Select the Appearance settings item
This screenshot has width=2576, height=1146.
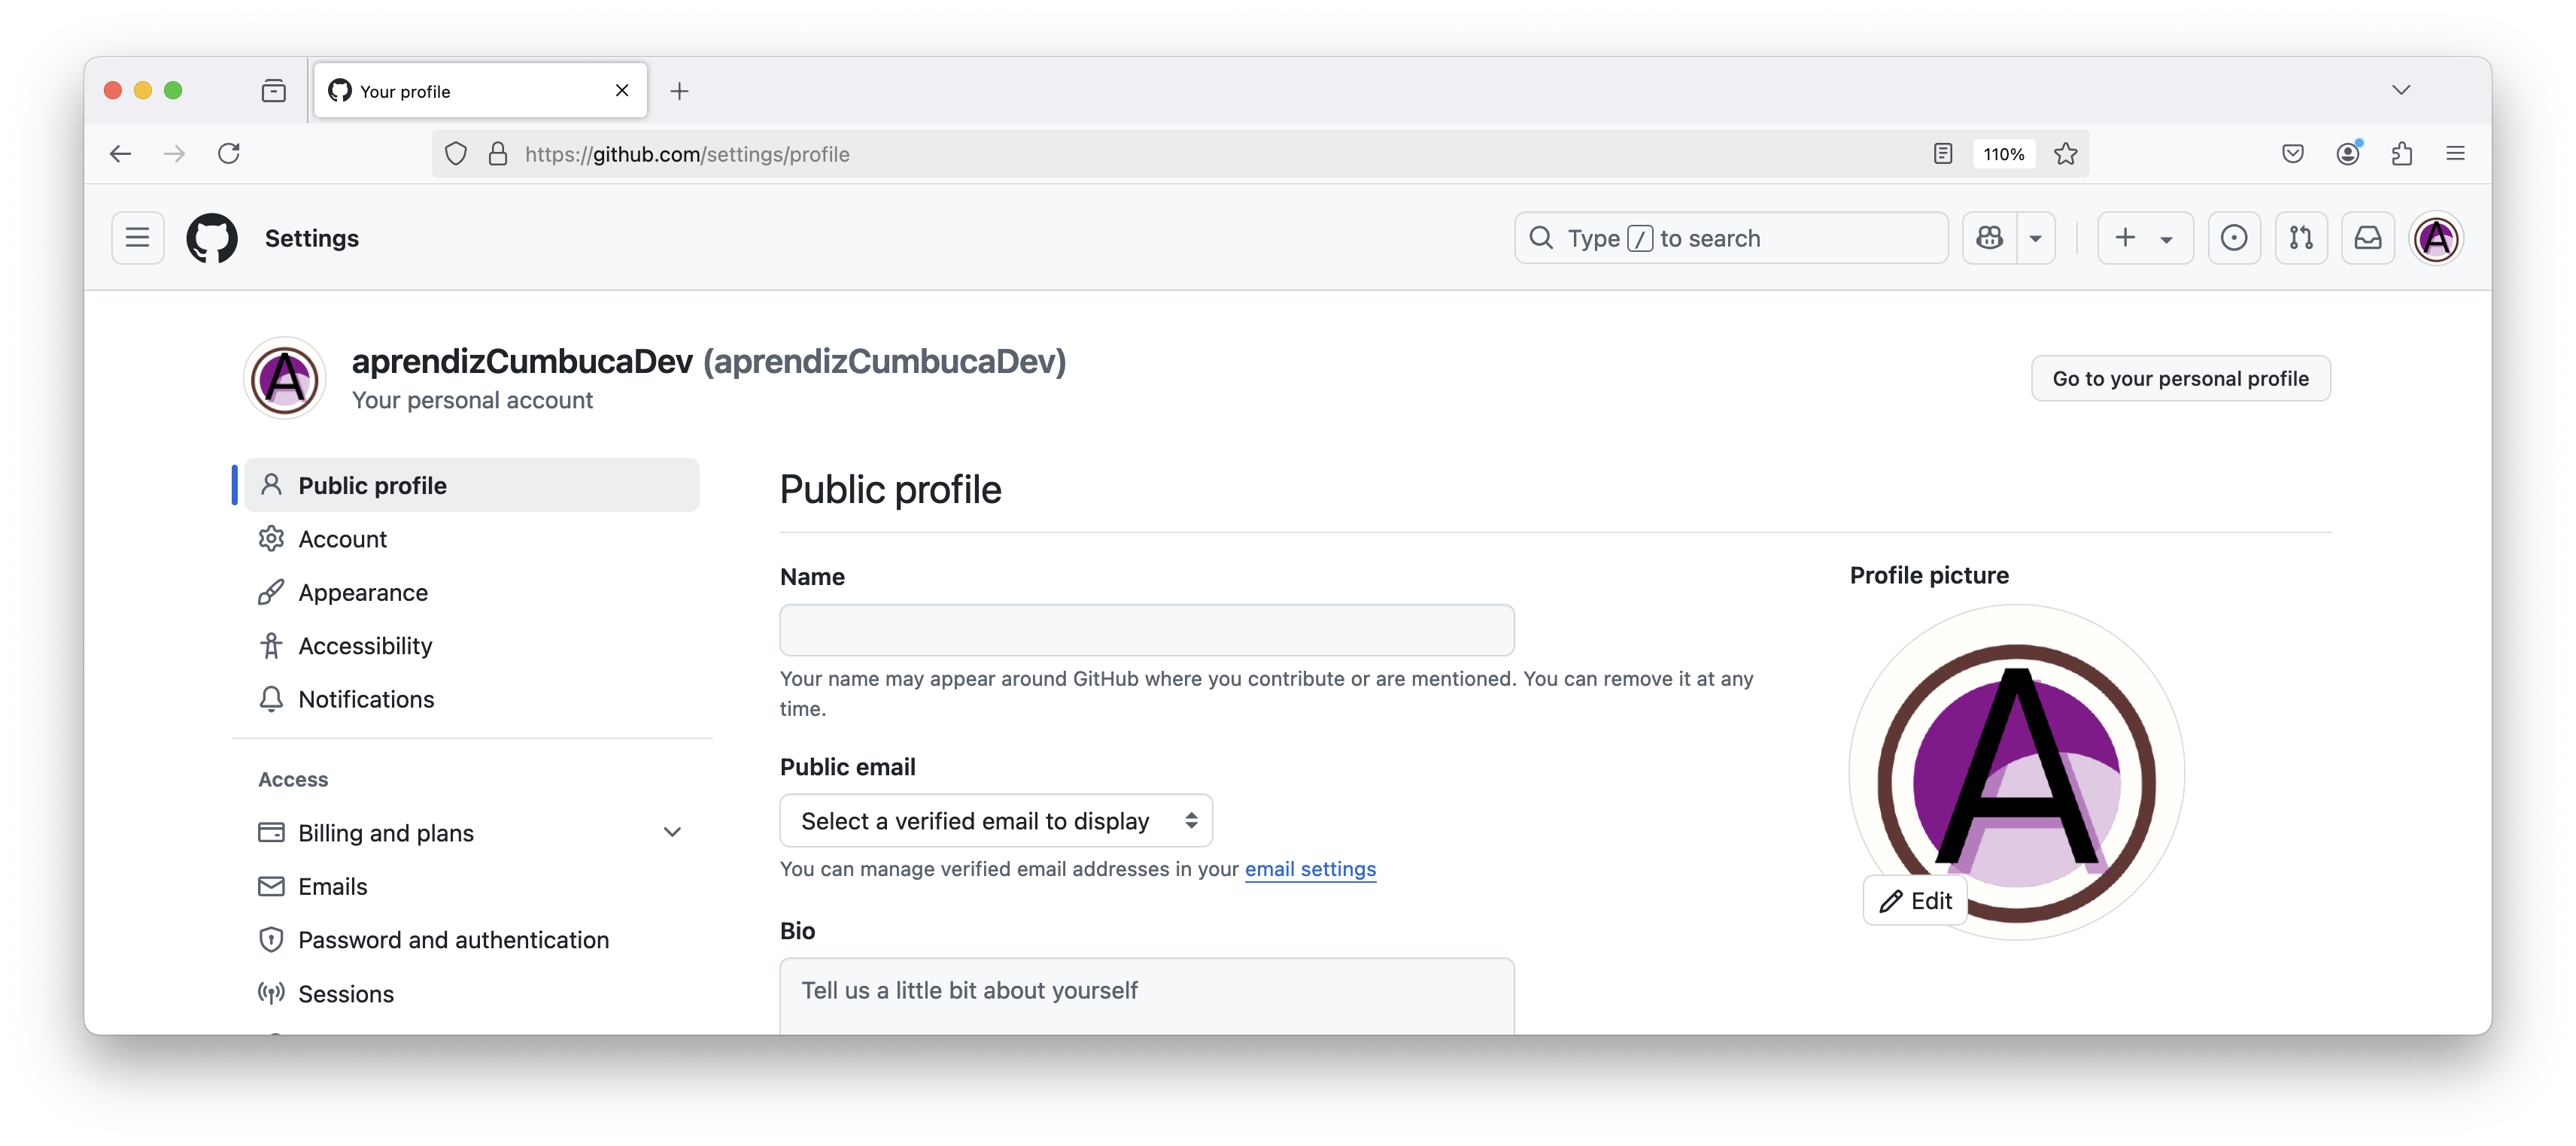point(363,592)
